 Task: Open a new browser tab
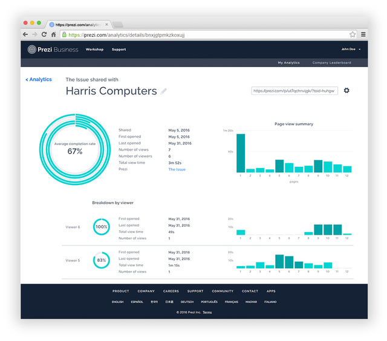tap(118, 24)
